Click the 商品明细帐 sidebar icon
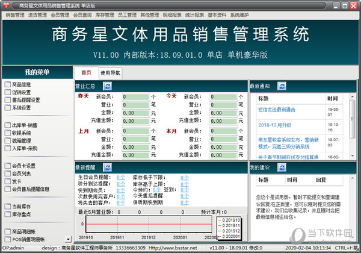The image size is (361, 253). [8, 231]
